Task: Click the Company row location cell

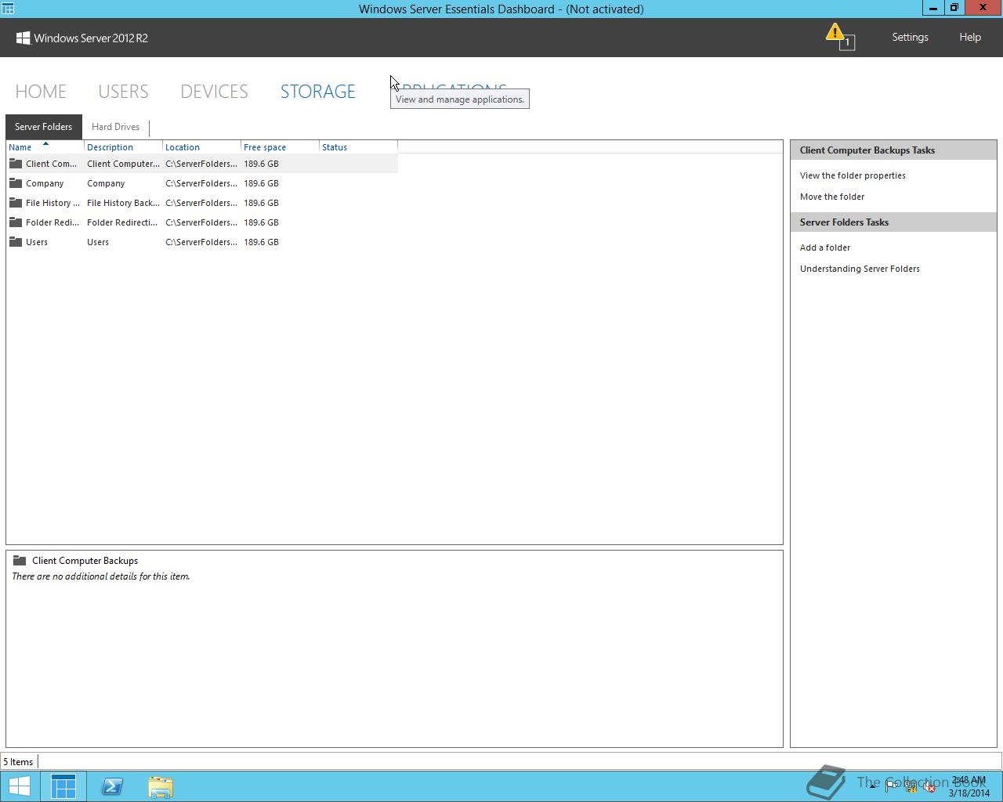Action: coord(201,183)
